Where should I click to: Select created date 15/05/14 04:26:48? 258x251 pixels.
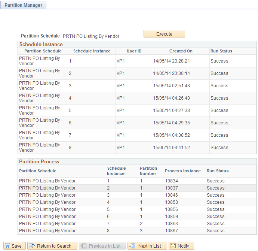click(x=172, y=98)
